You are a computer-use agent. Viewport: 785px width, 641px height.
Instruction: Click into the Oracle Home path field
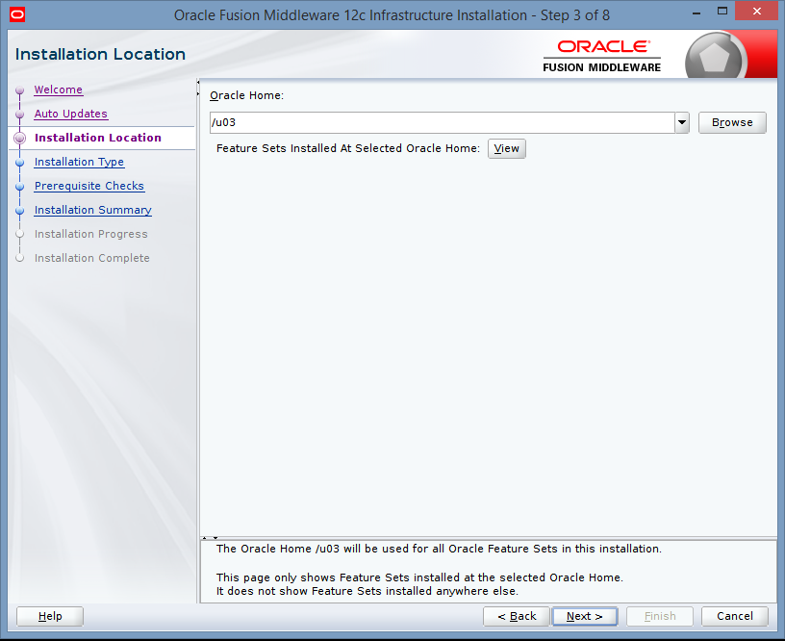pos(443,122)
